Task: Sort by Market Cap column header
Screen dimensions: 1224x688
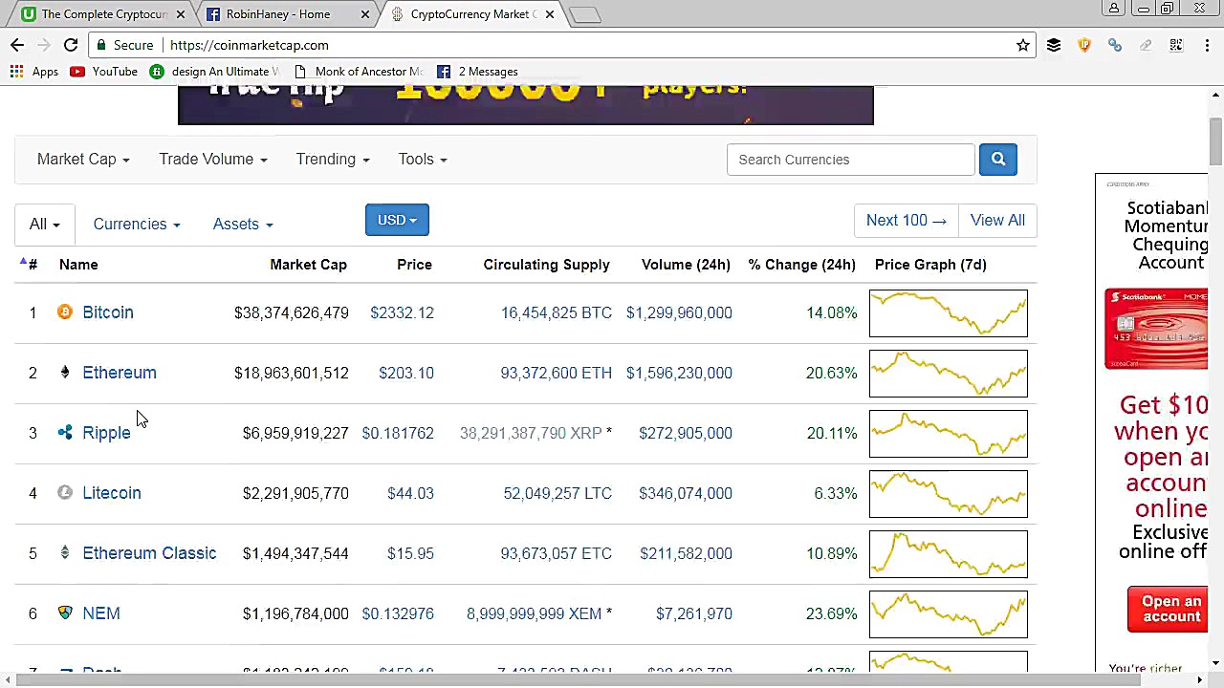Action: (308, 265)
